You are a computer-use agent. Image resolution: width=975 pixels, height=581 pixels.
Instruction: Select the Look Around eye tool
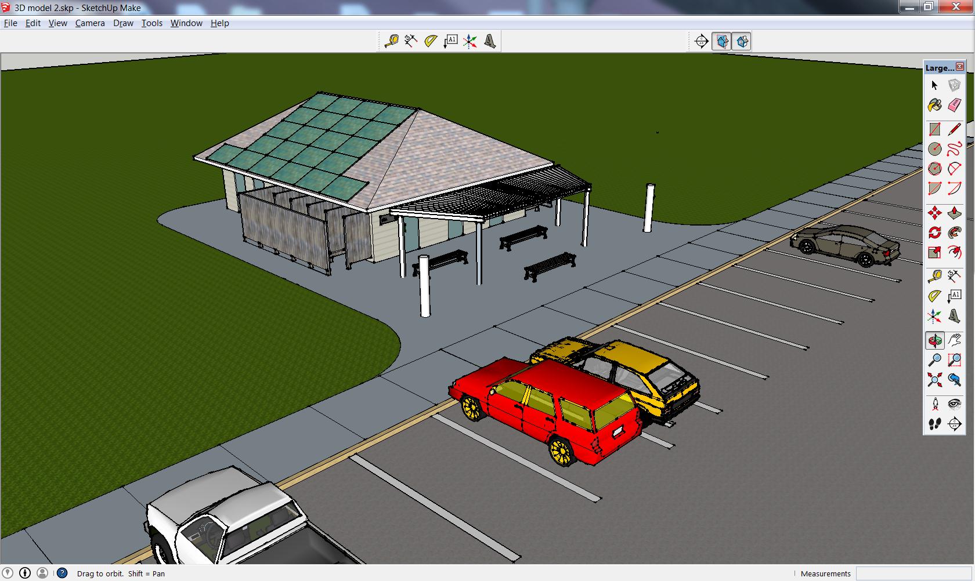pos(954,404)
